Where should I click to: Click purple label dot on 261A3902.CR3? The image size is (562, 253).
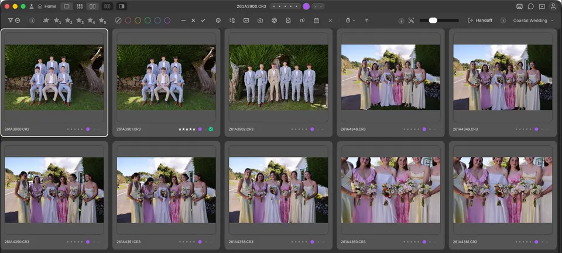click(x=312, y=129)
